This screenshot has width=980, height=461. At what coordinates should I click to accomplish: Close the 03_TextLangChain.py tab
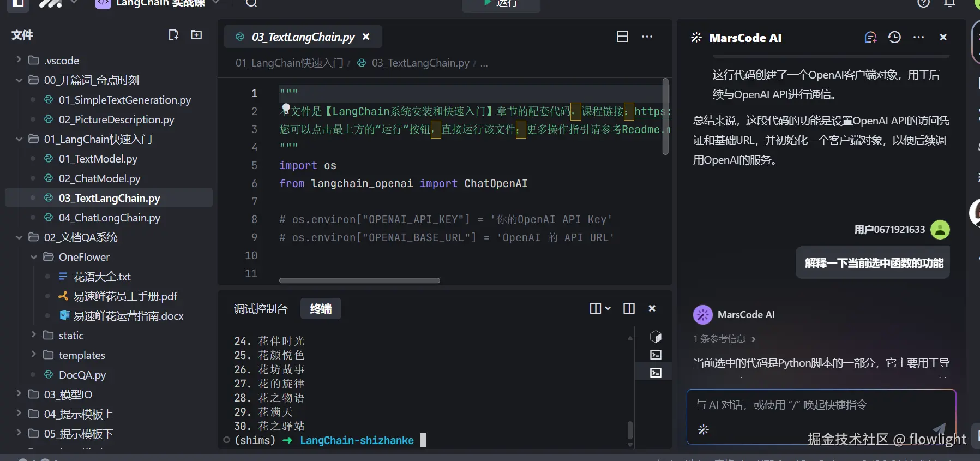coord(366,37)
